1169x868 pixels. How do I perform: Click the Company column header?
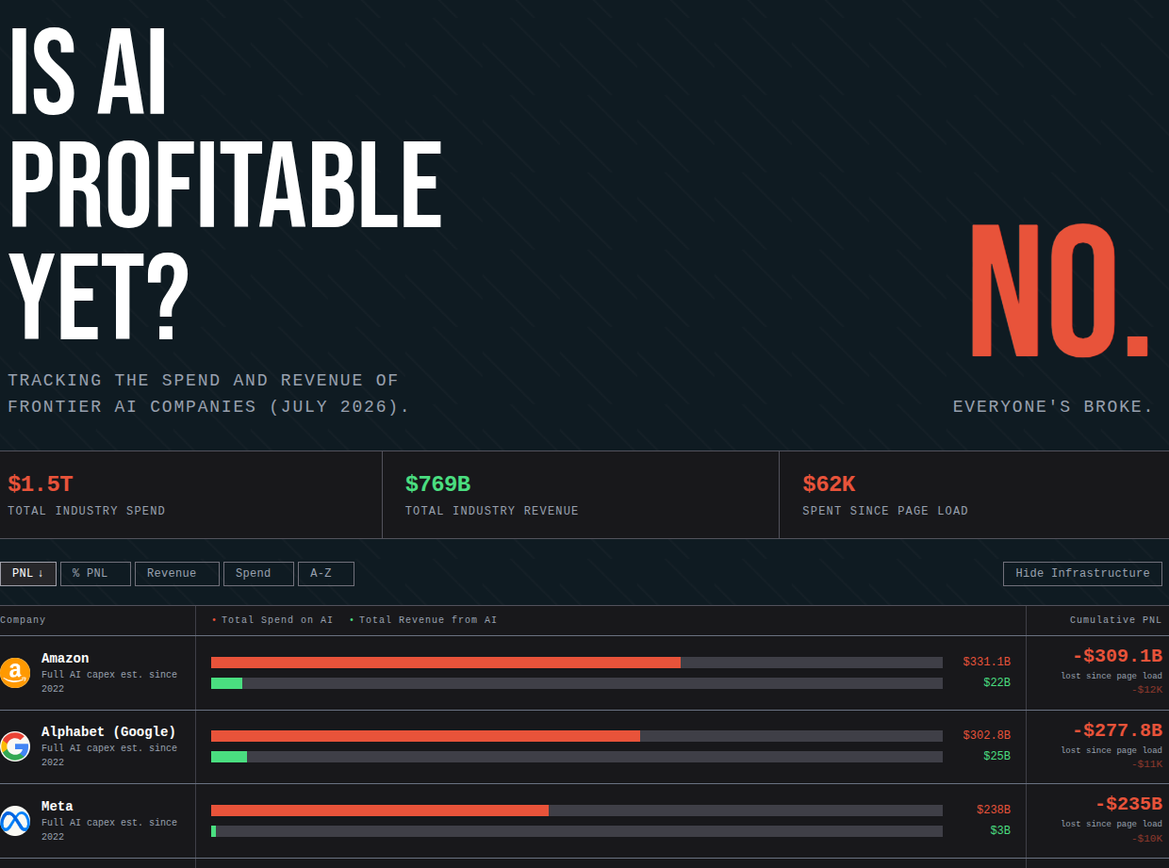(x=23, y=620)
